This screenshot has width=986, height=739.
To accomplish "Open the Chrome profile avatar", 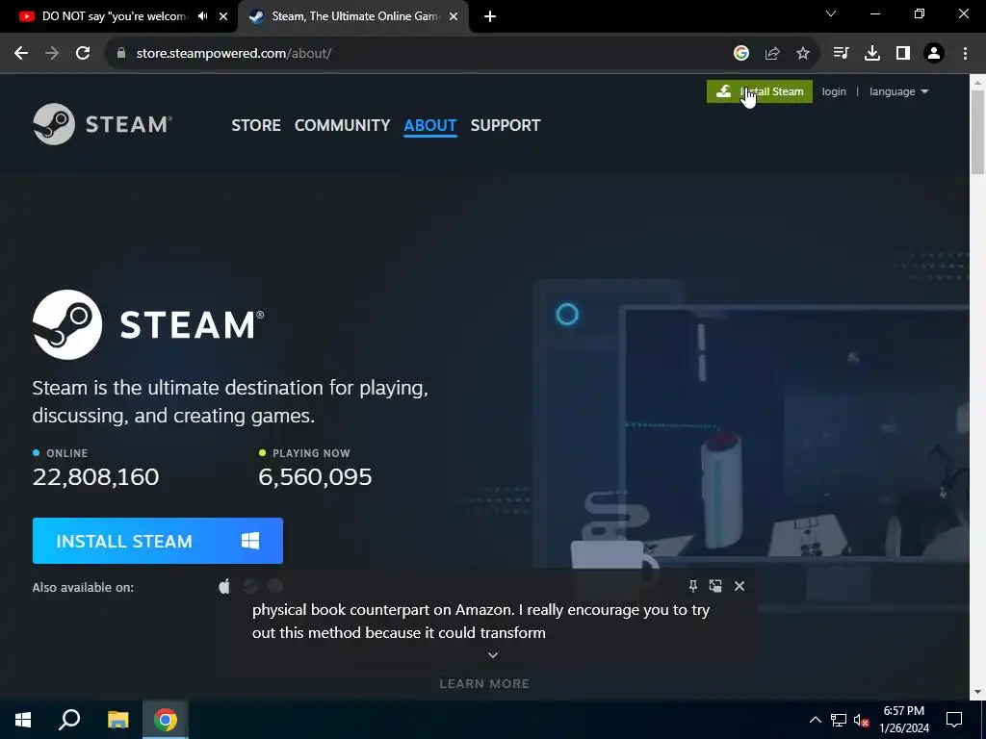I will pos(934,54).
